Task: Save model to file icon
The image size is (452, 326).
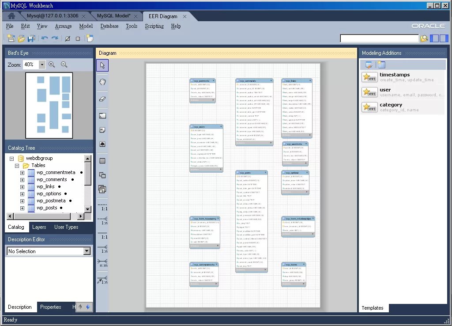Action: pos(31,38)
